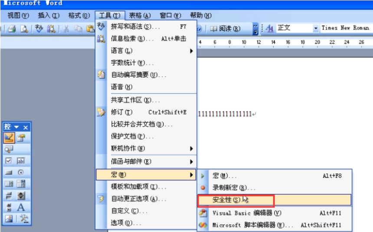The image size is (373, 232).
Task: Click the document text 1111111111111111
Action: tap(225, 114)
